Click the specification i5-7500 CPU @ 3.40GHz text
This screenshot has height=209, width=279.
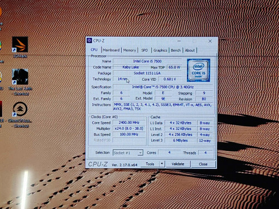[x=163, y=87]
